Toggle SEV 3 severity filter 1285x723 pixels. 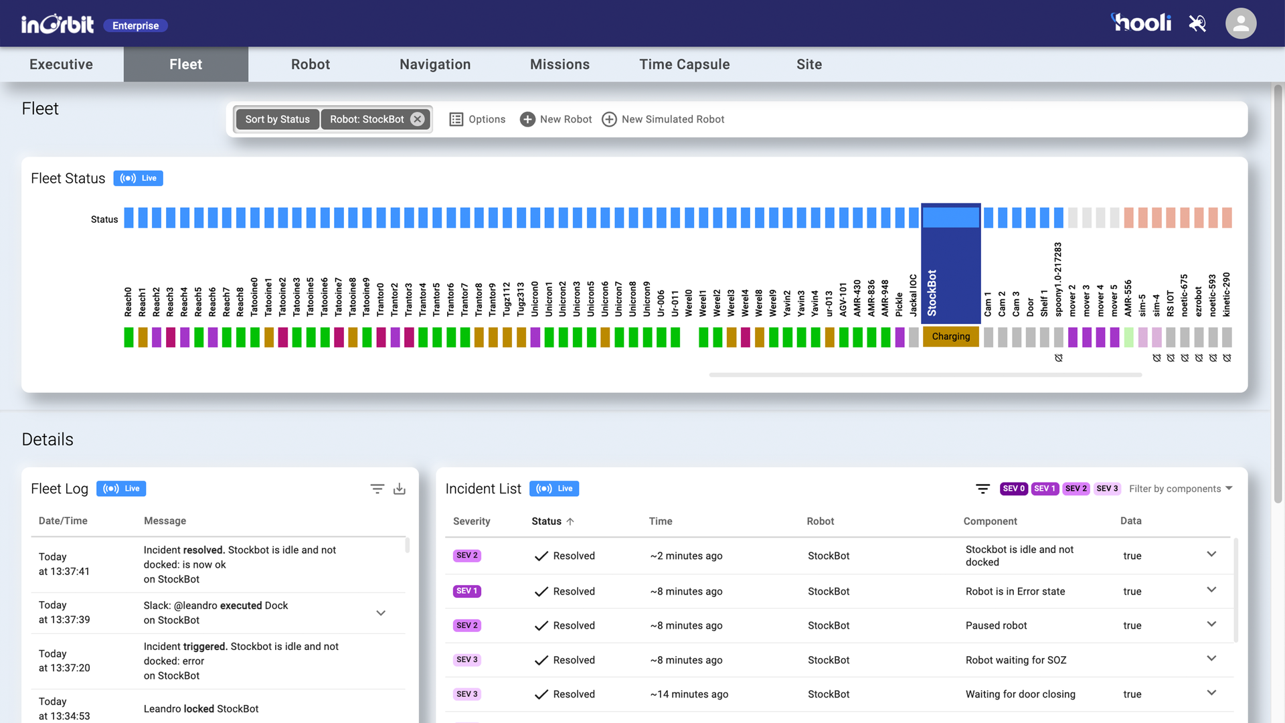point(1107,489)
